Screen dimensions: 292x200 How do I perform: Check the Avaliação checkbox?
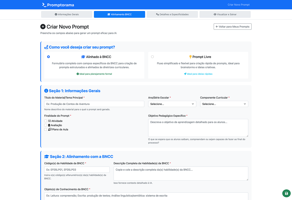[x=45, y=125]
